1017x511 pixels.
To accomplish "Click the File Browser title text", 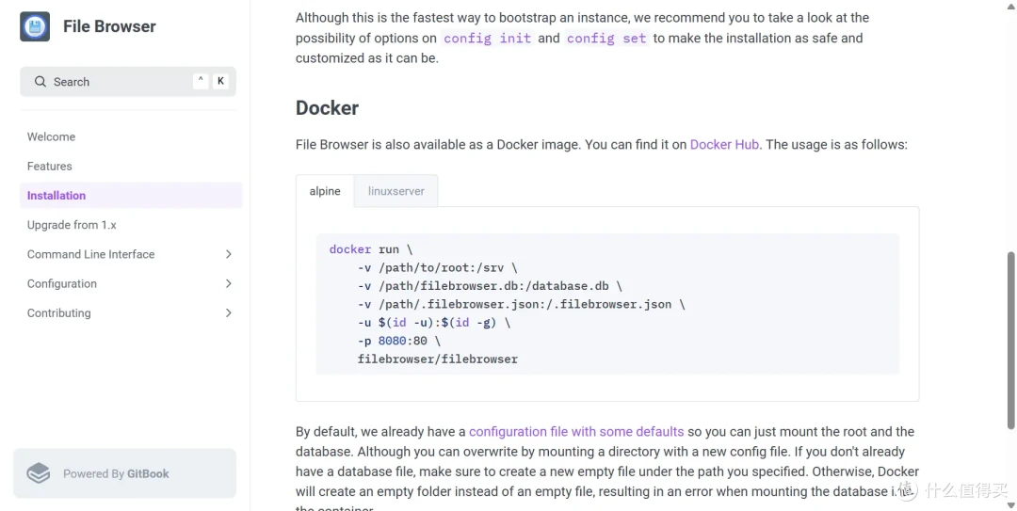I will pos(109,26).
